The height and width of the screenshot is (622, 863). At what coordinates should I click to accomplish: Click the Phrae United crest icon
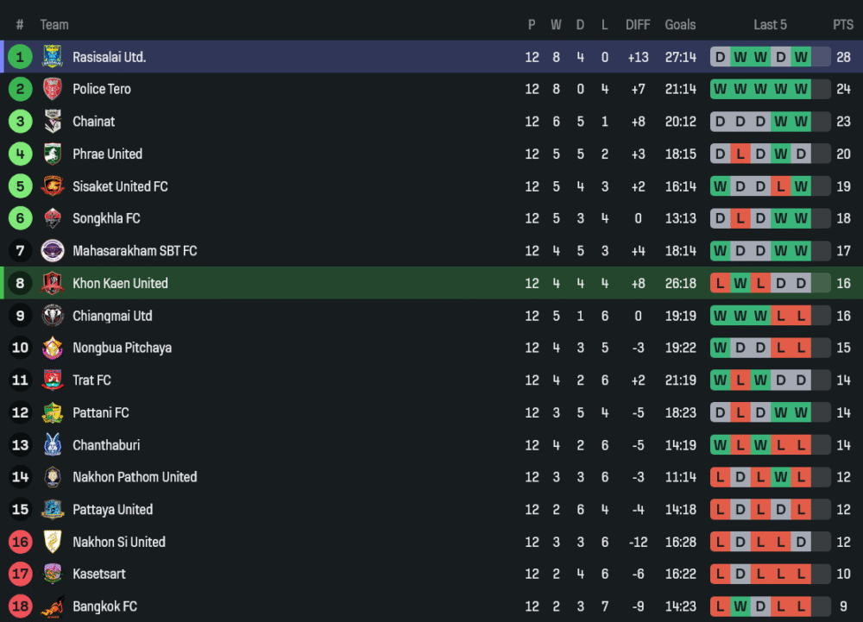53,154
